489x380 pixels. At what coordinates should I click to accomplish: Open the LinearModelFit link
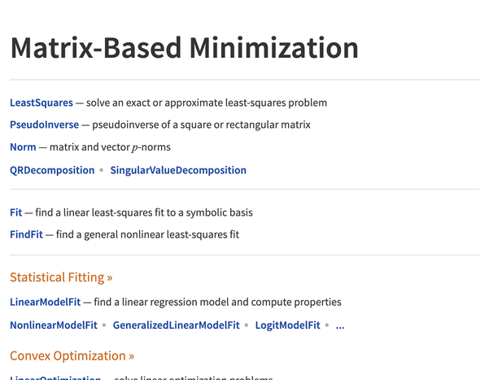click(x=45, y=302)
